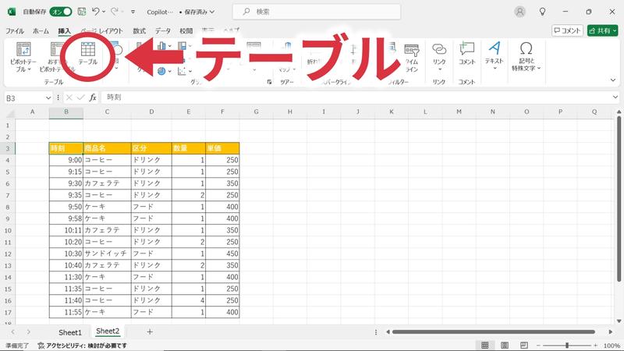Open the Undo history dropdown arrow

tap(104, 12)
